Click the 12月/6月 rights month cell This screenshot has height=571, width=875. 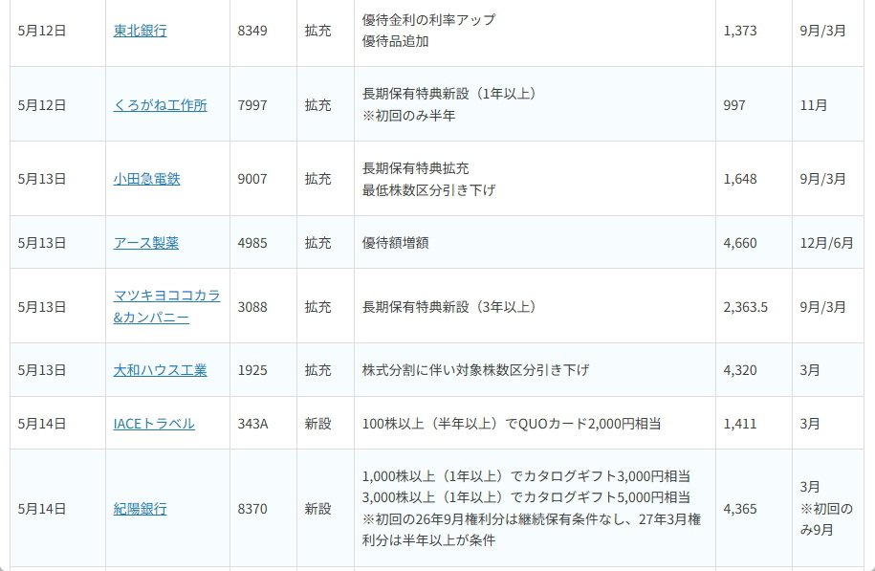pyautogui.click(x=826, y=243)
